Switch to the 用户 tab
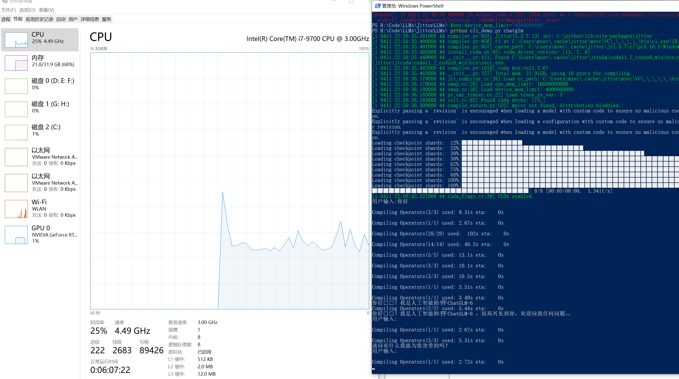Image resolution: width=679 pixels, height=379 pixels. click(73, 19)
